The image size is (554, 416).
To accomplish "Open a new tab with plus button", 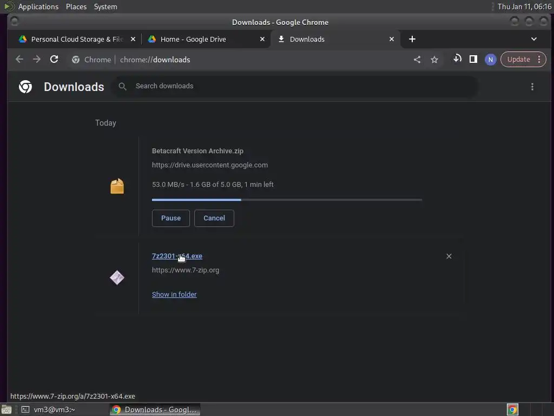I will (x=412, y=39).
